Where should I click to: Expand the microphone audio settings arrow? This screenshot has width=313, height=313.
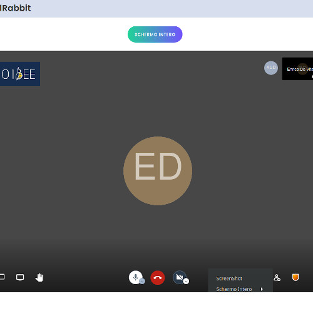(142, 281)
